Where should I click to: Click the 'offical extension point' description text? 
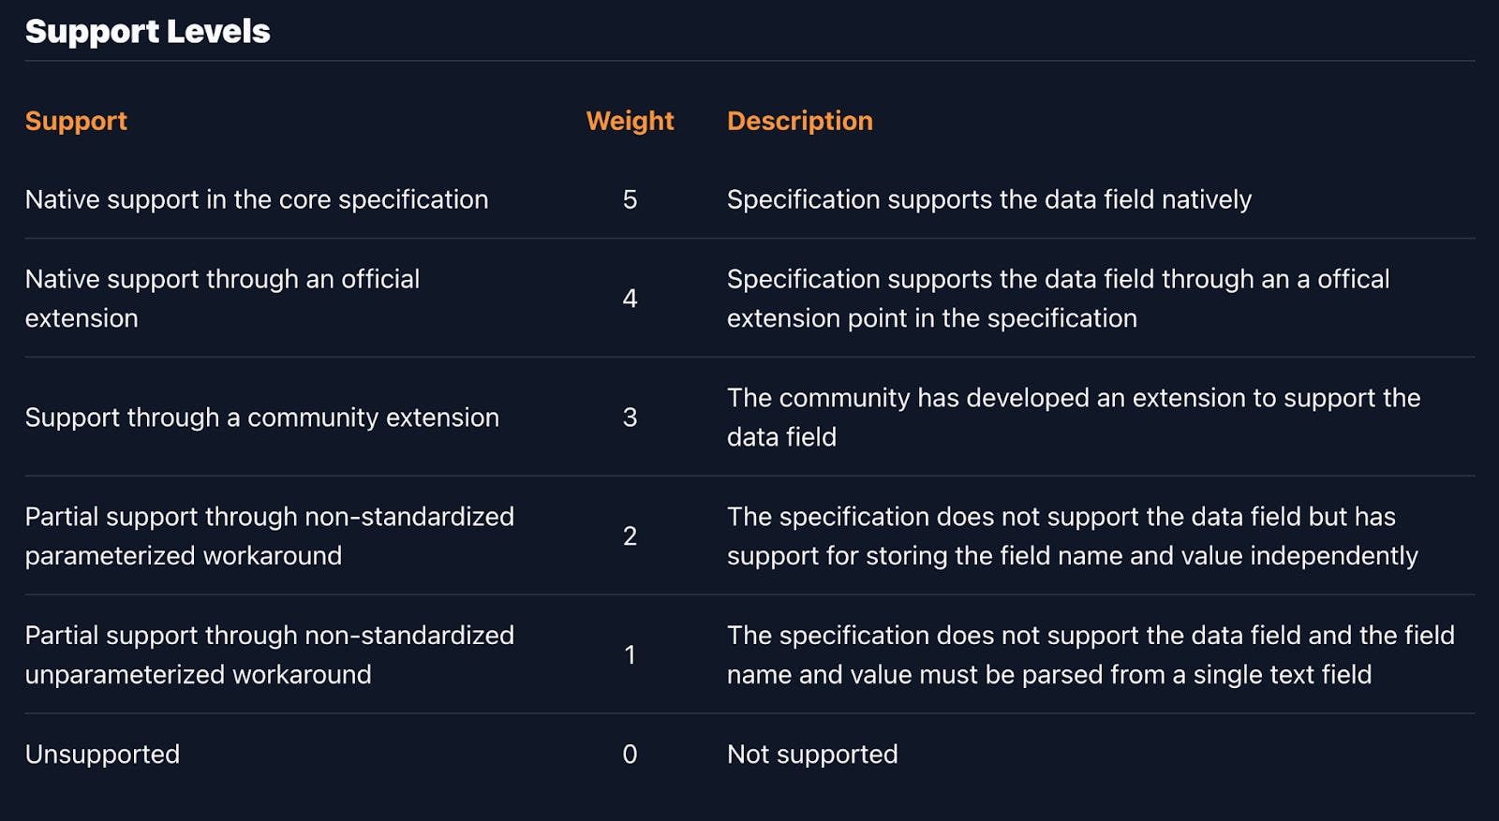point(1059,299)
